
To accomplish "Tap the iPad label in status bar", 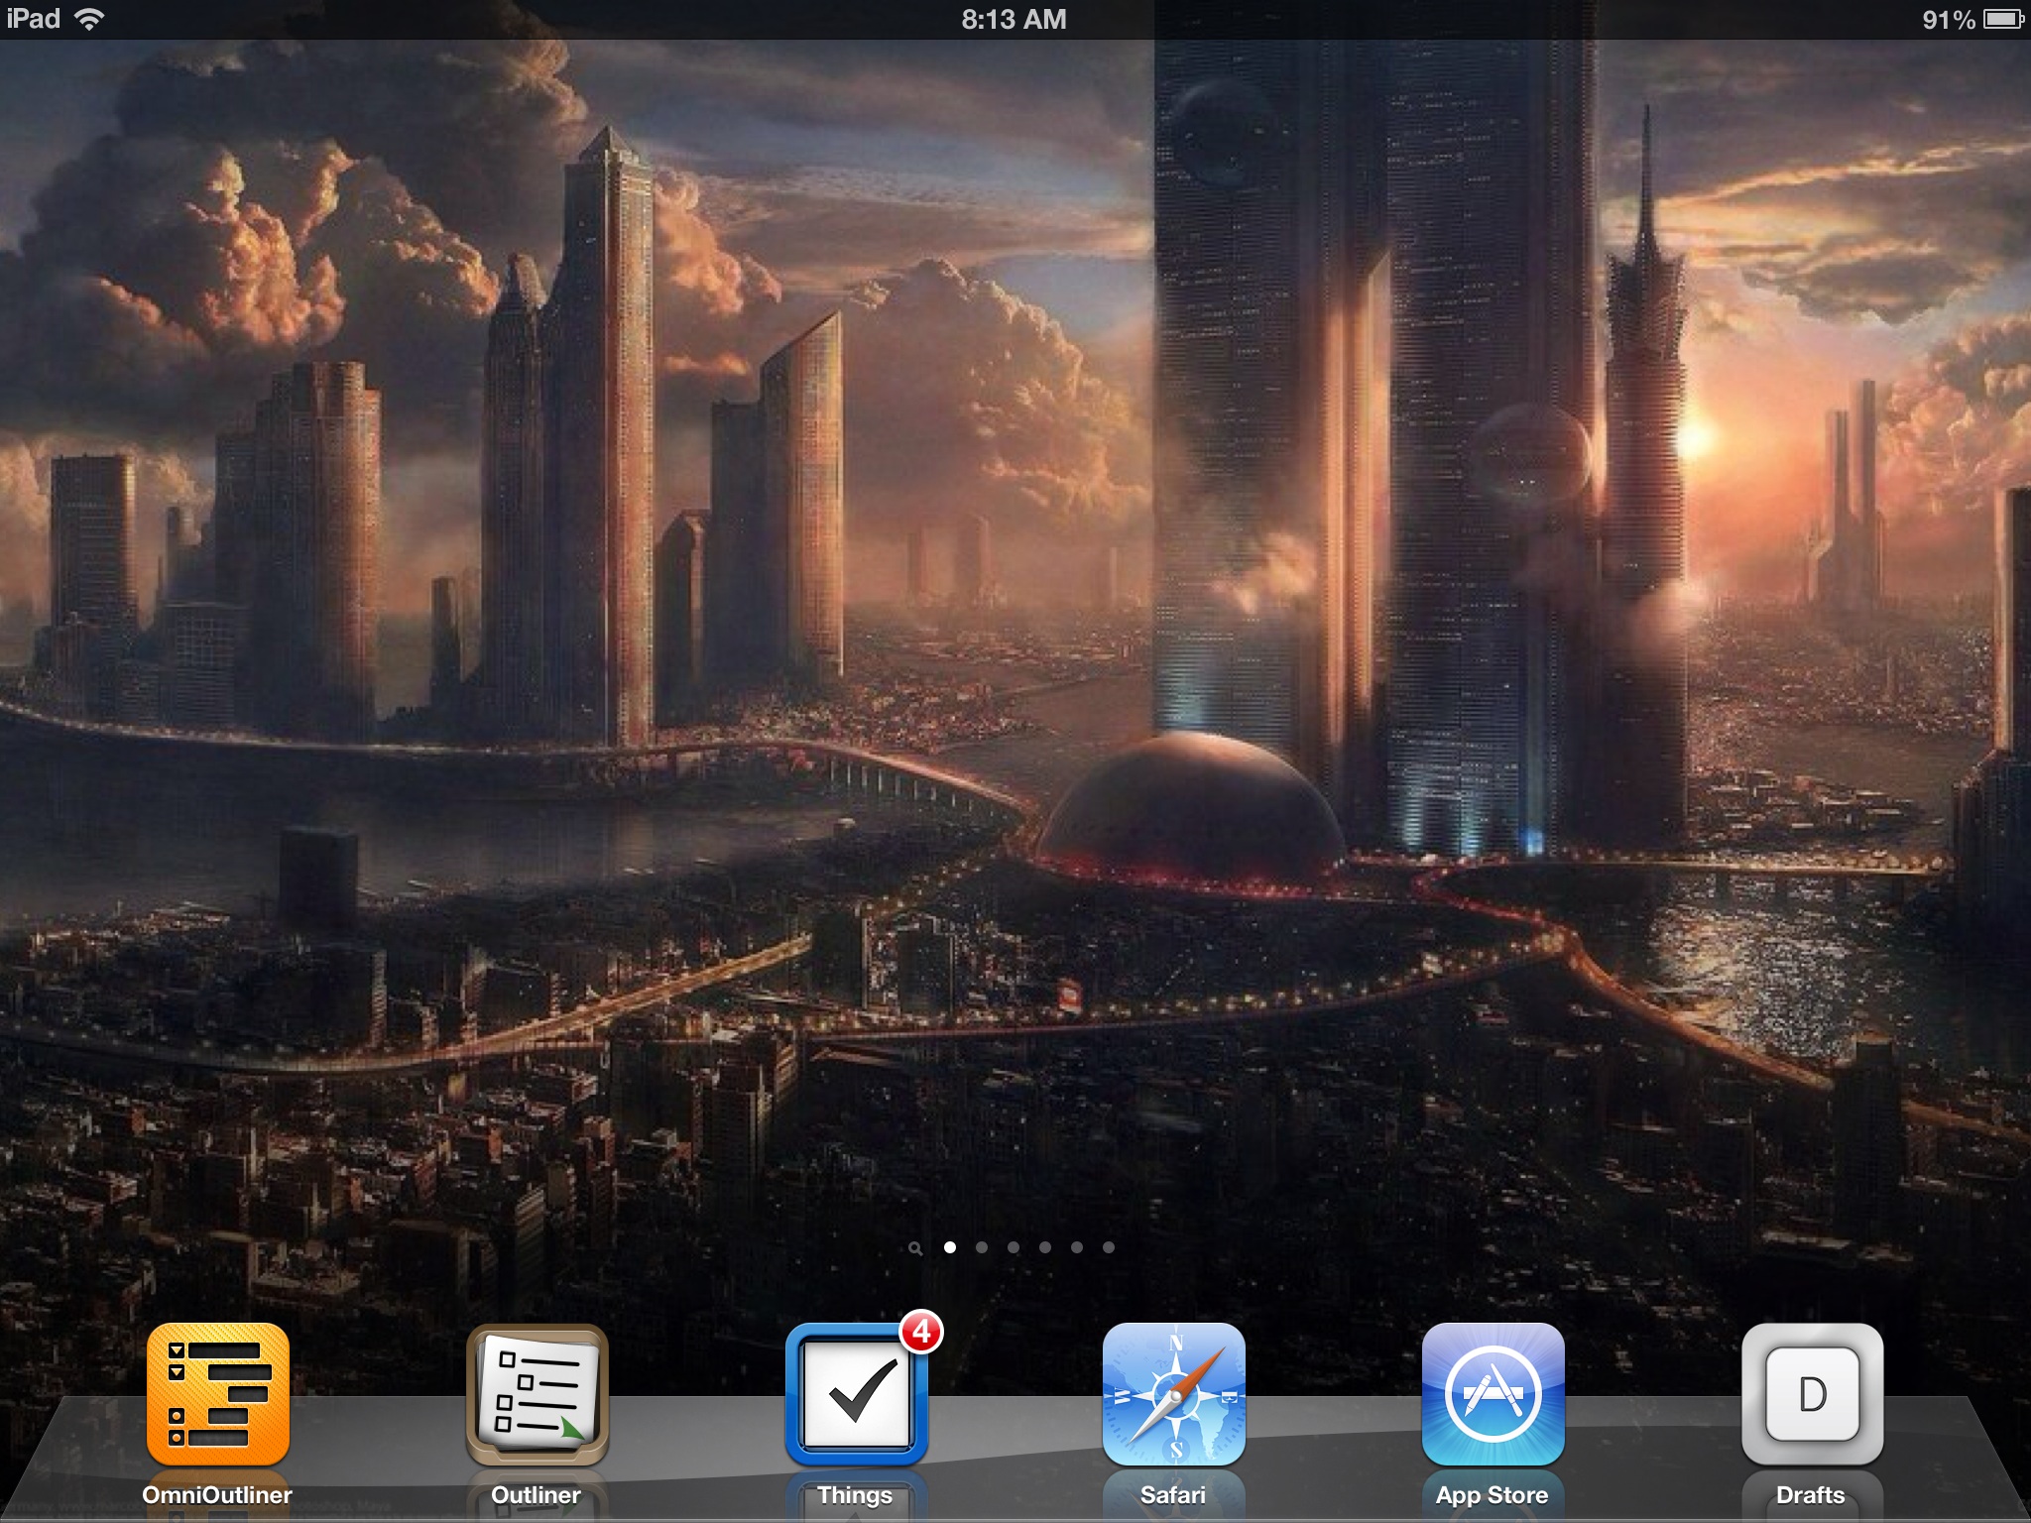I will [x=33, y=19].
